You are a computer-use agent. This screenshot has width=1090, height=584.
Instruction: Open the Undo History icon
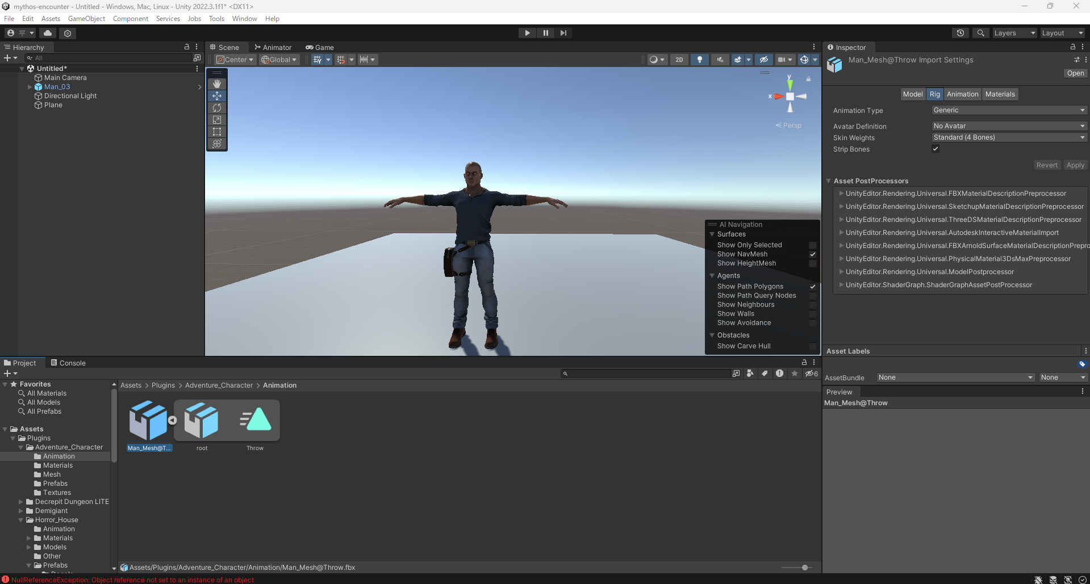[x=960, y=33]
